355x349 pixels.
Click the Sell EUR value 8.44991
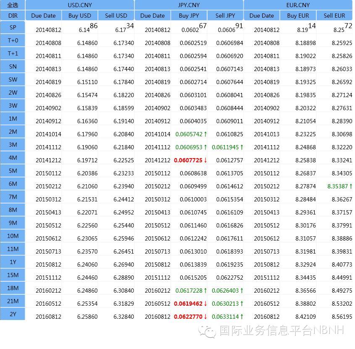pos(342,278)
